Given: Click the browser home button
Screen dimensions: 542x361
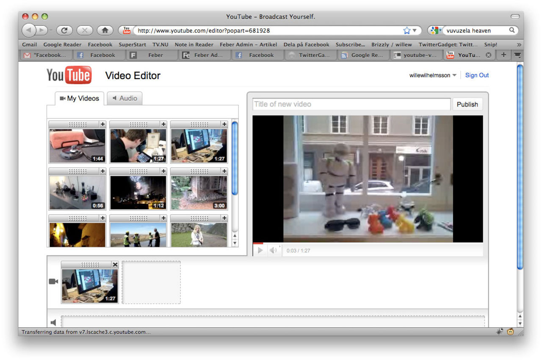Looking at the screenshot, I should [x=105, y=30].
